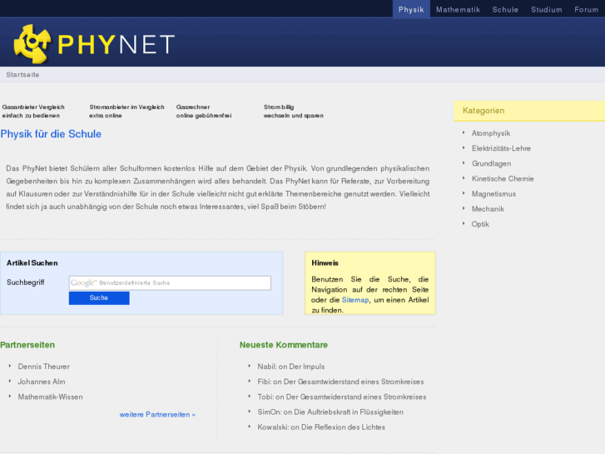This screenshot has height=454, width=605.
Task: Visit partner site Dennis Theurer
Action: coord(44,367)
